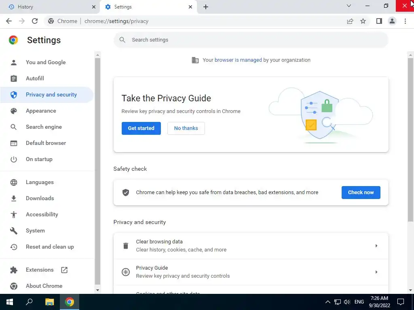The width and height of the screenshot is (414, 310).
Task: Click the main page scrollbar thumb
Action: coord(410,140)
